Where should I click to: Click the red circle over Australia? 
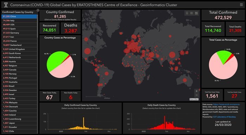[x=185, y=80]
